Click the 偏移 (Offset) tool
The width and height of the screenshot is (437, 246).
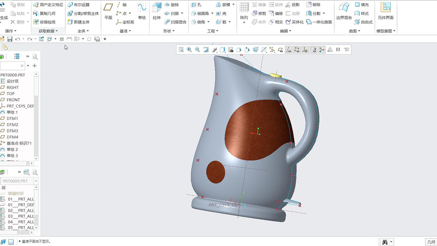pyautogui.click(x=276, y=14)
